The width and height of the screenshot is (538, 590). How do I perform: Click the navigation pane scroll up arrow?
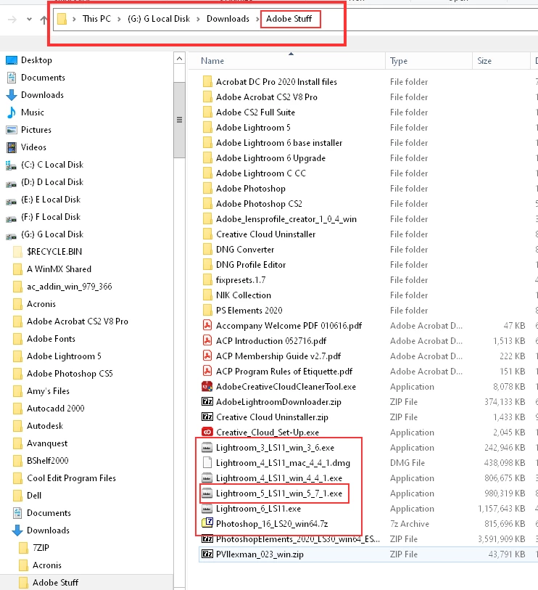coord(179,59)
